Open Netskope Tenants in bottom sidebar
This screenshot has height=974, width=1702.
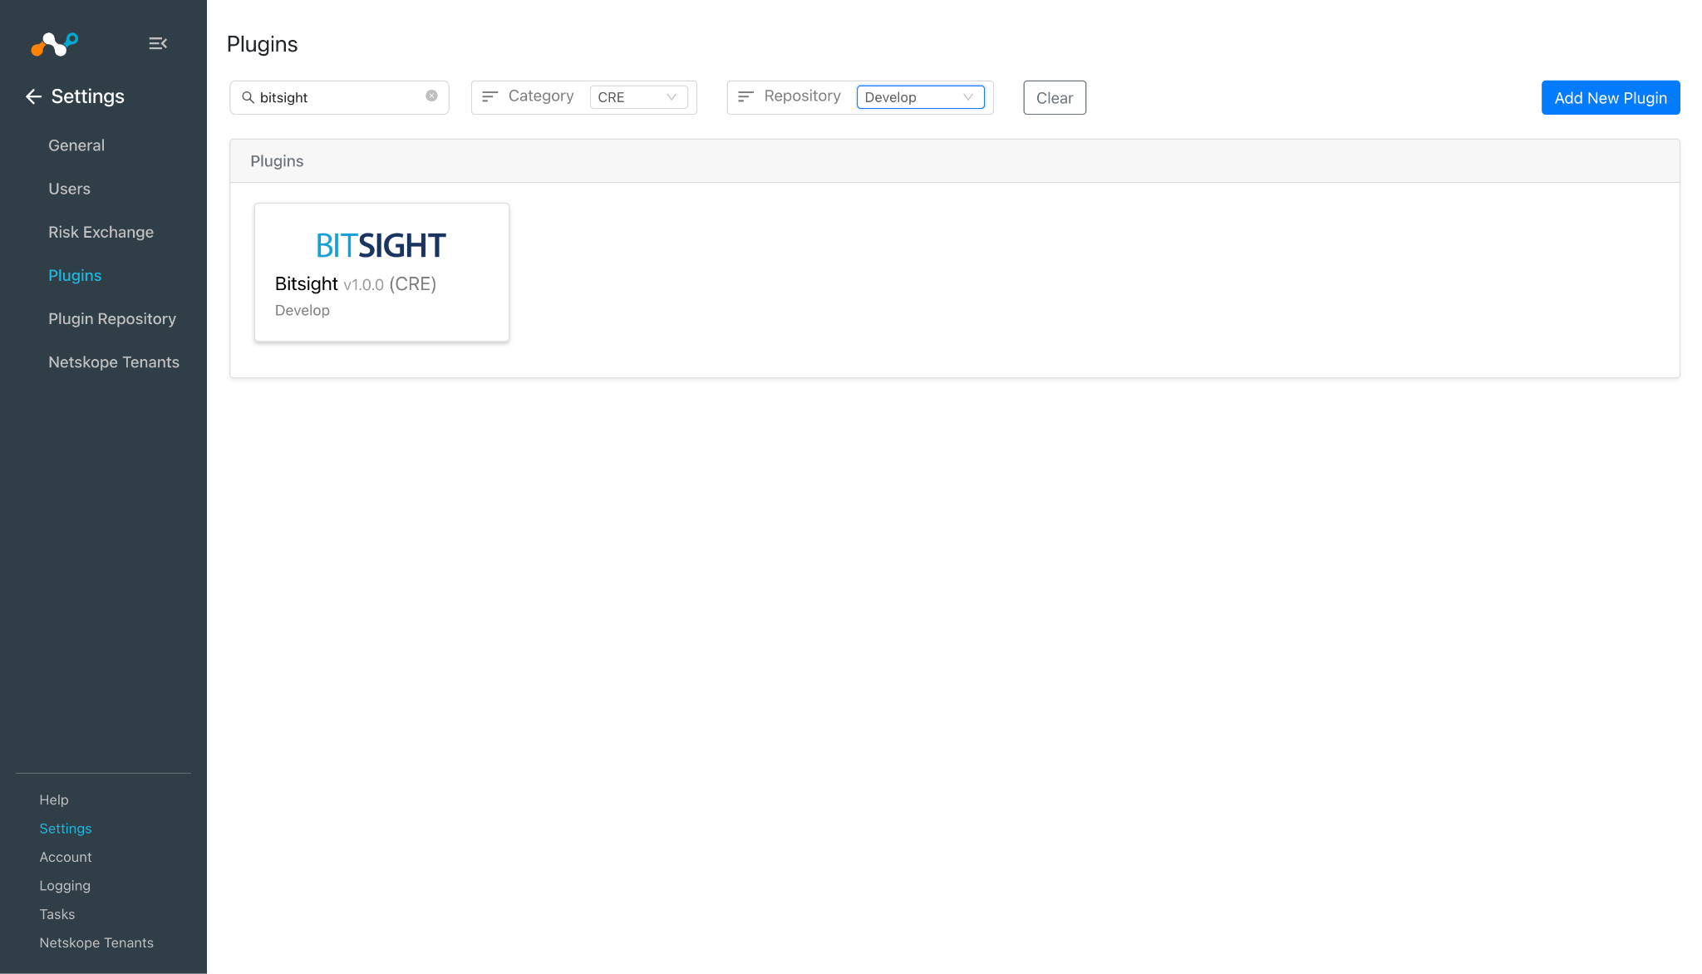click(x=96, y=942)
